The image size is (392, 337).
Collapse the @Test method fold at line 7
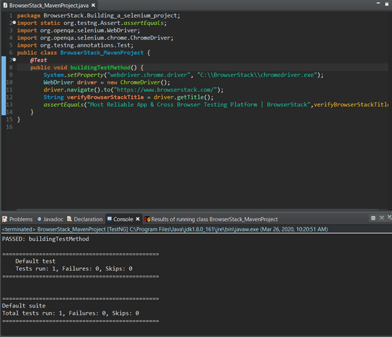pyautogui.click(x=14, y=60)
